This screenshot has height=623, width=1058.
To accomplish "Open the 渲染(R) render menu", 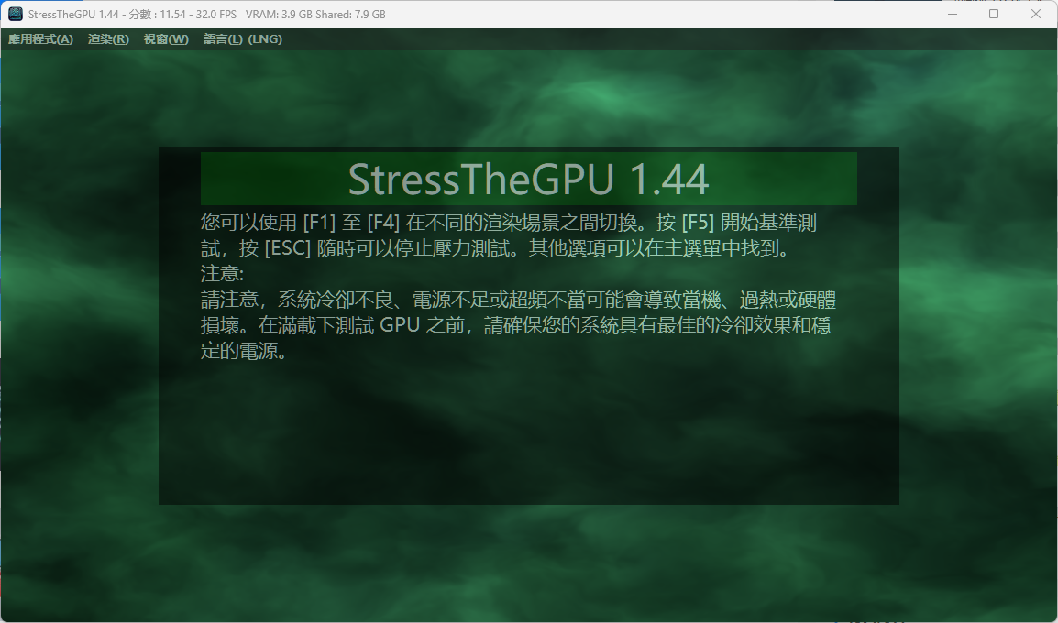I will [107, 39].
